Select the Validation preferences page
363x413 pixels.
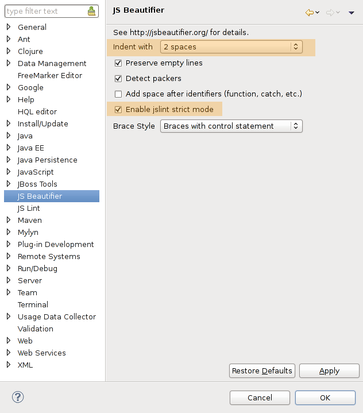point(35,329)
